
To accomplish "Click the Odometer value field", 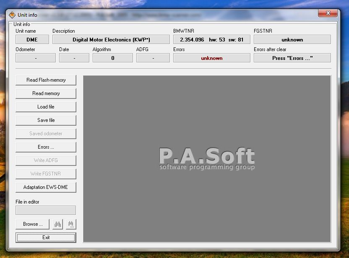I will (x=36, y=58).
